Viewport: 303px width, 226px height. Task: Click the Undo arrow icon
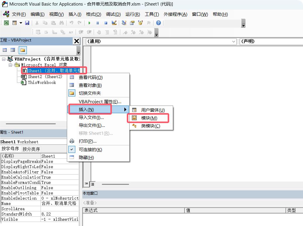tap(71, 23)
